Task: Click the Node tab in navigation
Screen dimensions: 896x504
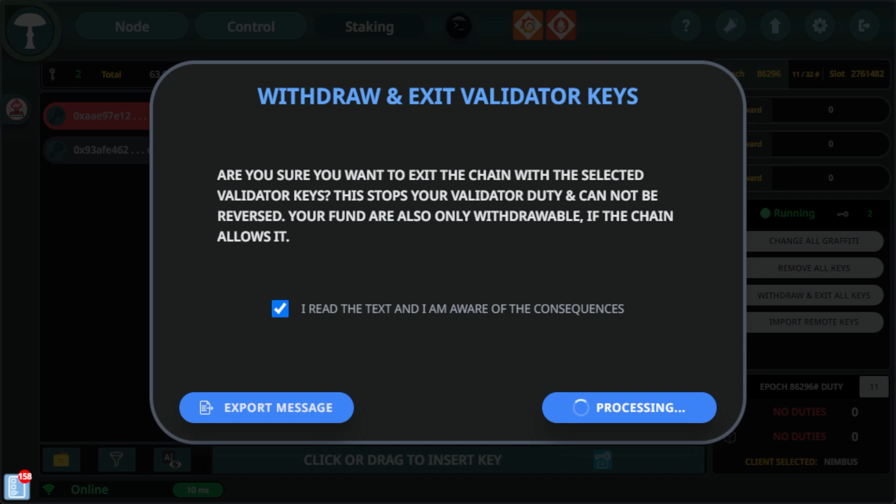Action: (x=132, y=27)
